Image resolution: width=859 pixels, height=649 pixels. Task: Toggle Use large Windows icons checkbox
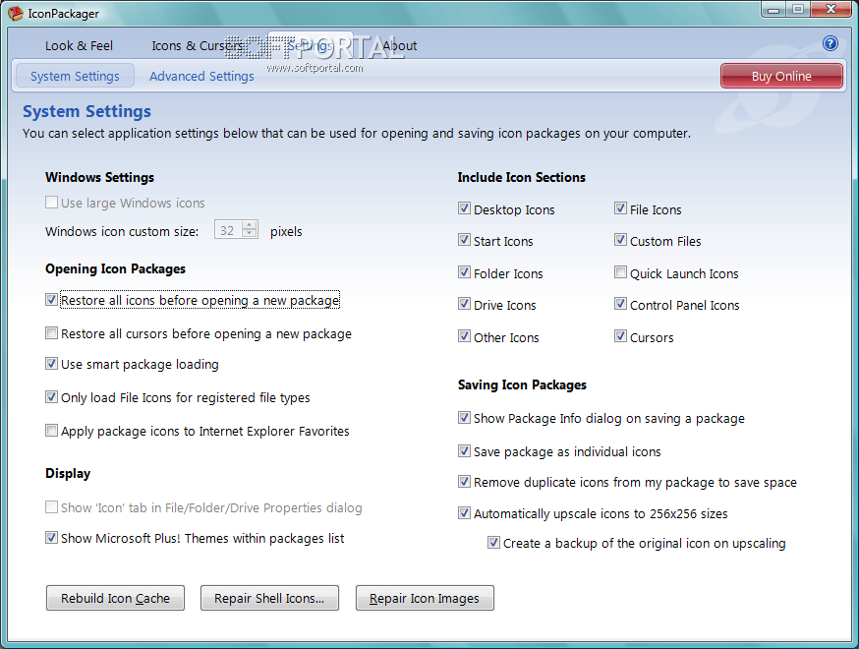[x=51, y=203]
